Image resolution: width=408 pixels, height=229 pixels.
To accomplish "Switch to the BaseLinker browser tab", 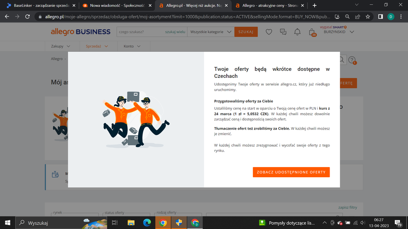I will coord(37,5).
